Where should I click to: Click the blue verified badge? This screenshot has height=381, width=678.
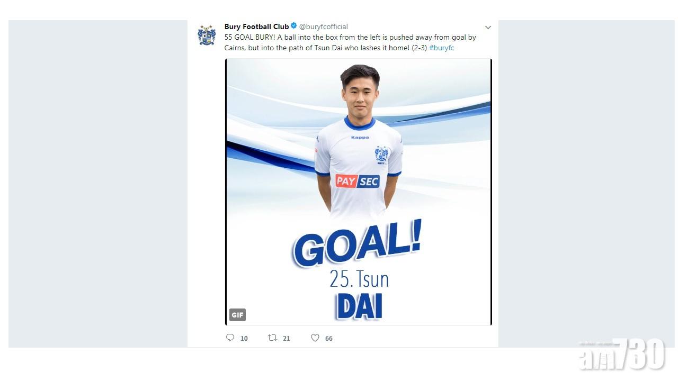[294, 26]
